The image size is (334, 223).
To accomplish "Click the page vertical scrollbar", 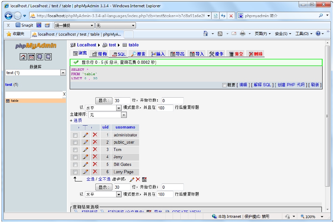I will tap(328, 116).
